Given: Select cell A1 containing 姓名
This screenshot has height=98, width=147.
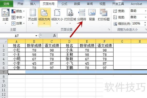Looking at the screenshot, I should (16, 46).
